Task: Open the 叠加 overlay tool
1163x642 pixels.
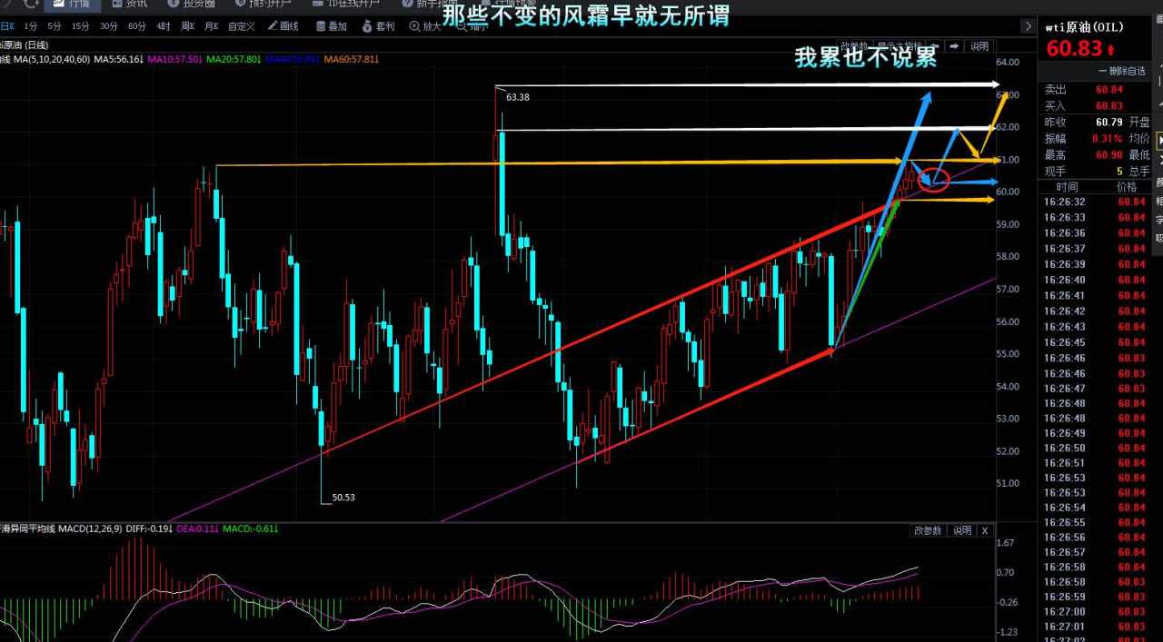Action: coord(331,26)
